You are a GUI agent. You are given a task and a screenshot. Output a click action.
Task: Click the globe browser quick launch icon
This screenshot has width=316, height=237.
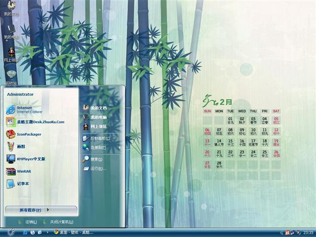click(33, 233)
